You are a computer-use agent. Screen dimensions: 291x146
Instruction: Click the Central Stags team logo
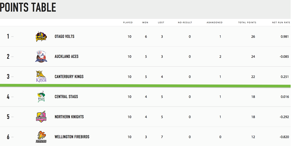41,96
